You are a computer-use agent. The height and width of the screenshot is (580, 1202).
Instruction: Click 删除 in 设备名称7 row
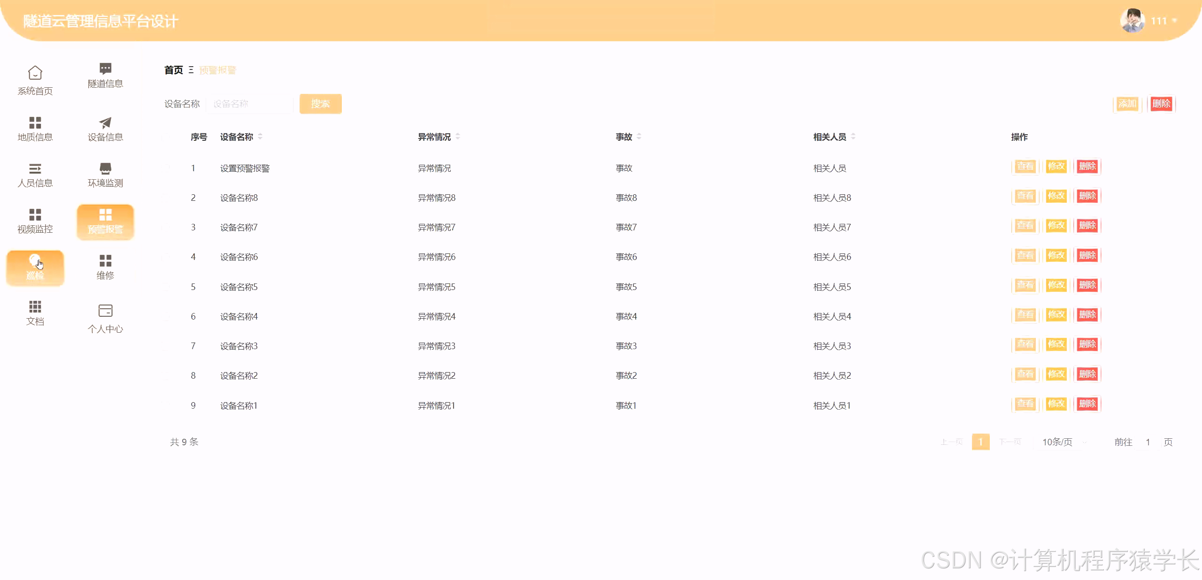(1087, 226)
